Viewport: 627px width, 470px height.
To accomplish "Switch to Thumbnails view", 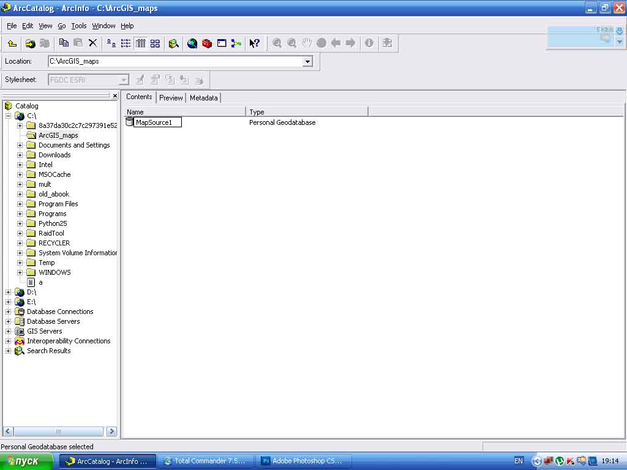I will point(155,43).
